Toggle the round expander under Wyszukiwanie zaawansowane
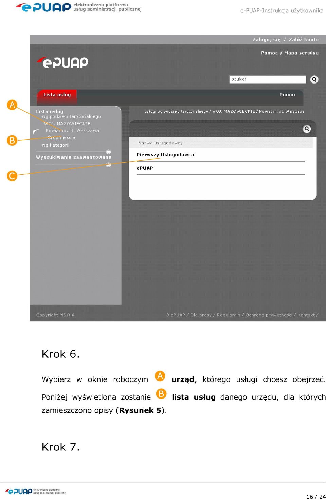Viewport: 326px width, 500px height. (109, 165)
